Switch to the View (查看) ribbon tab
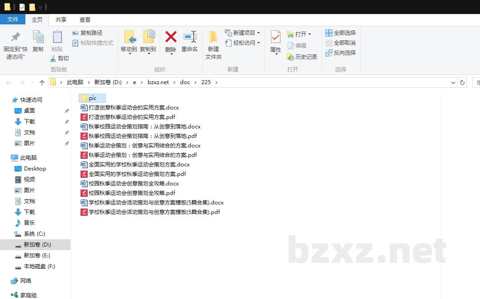This screenshot has height=299, width=480. tap(85, 19)
